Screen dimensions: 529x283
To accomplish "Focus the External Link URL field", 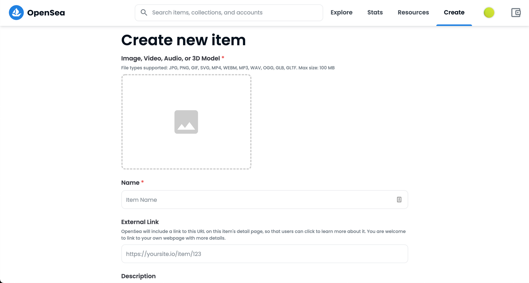I will pyautogui.click(x=264, y=254).
